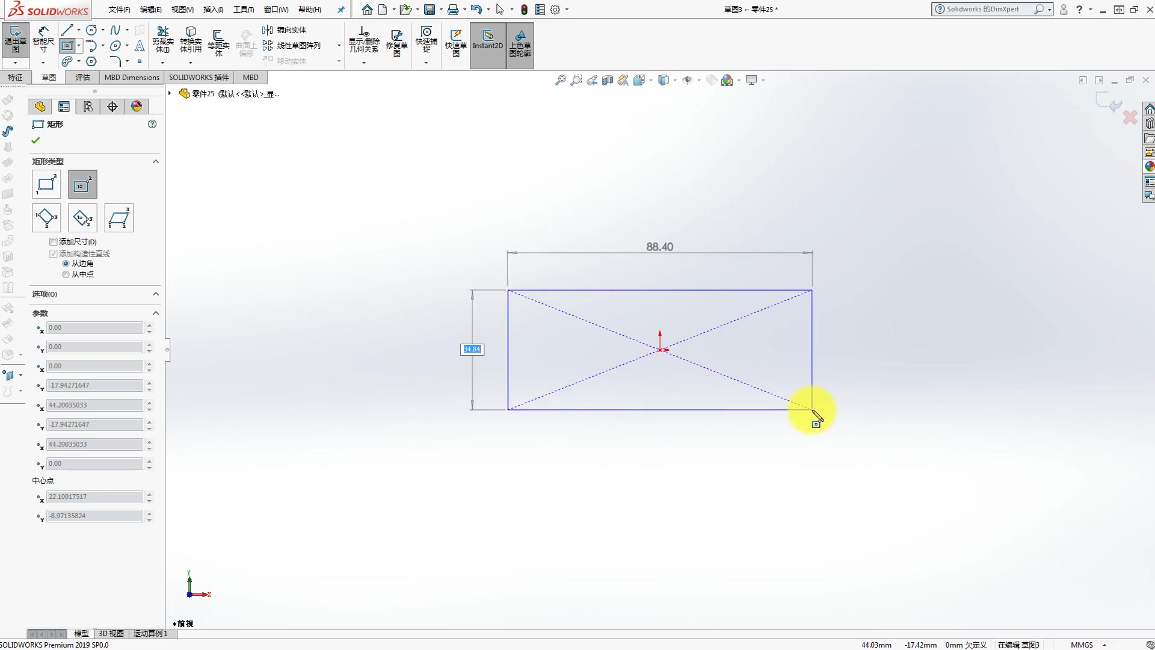The width and height of the screenshot is (1155, 650).
Task: Open the rectangle tool type dropdown arrow
Action: pyautogui.click(x=79, y=46)
